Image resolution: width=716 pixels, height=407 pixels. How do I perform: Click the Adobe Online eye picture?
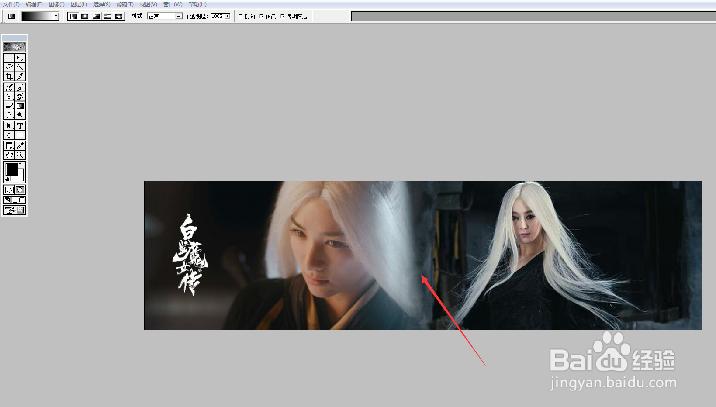14,47
